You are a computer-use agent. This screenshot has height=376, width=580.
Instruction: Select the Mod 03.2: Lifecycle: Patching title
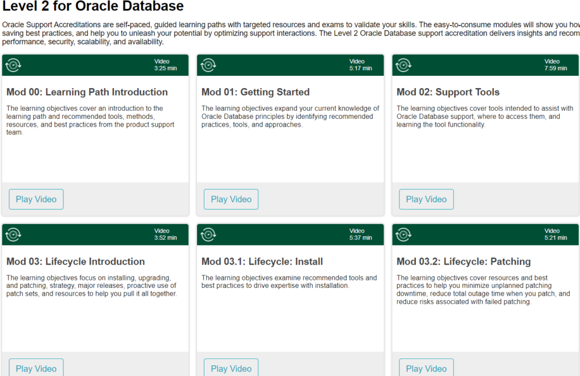pyautogui.click(x=463, y=261)
